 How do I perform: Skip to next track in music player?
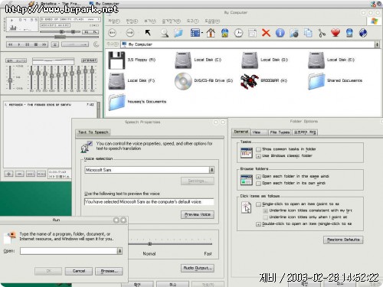[x=44, y=44]
